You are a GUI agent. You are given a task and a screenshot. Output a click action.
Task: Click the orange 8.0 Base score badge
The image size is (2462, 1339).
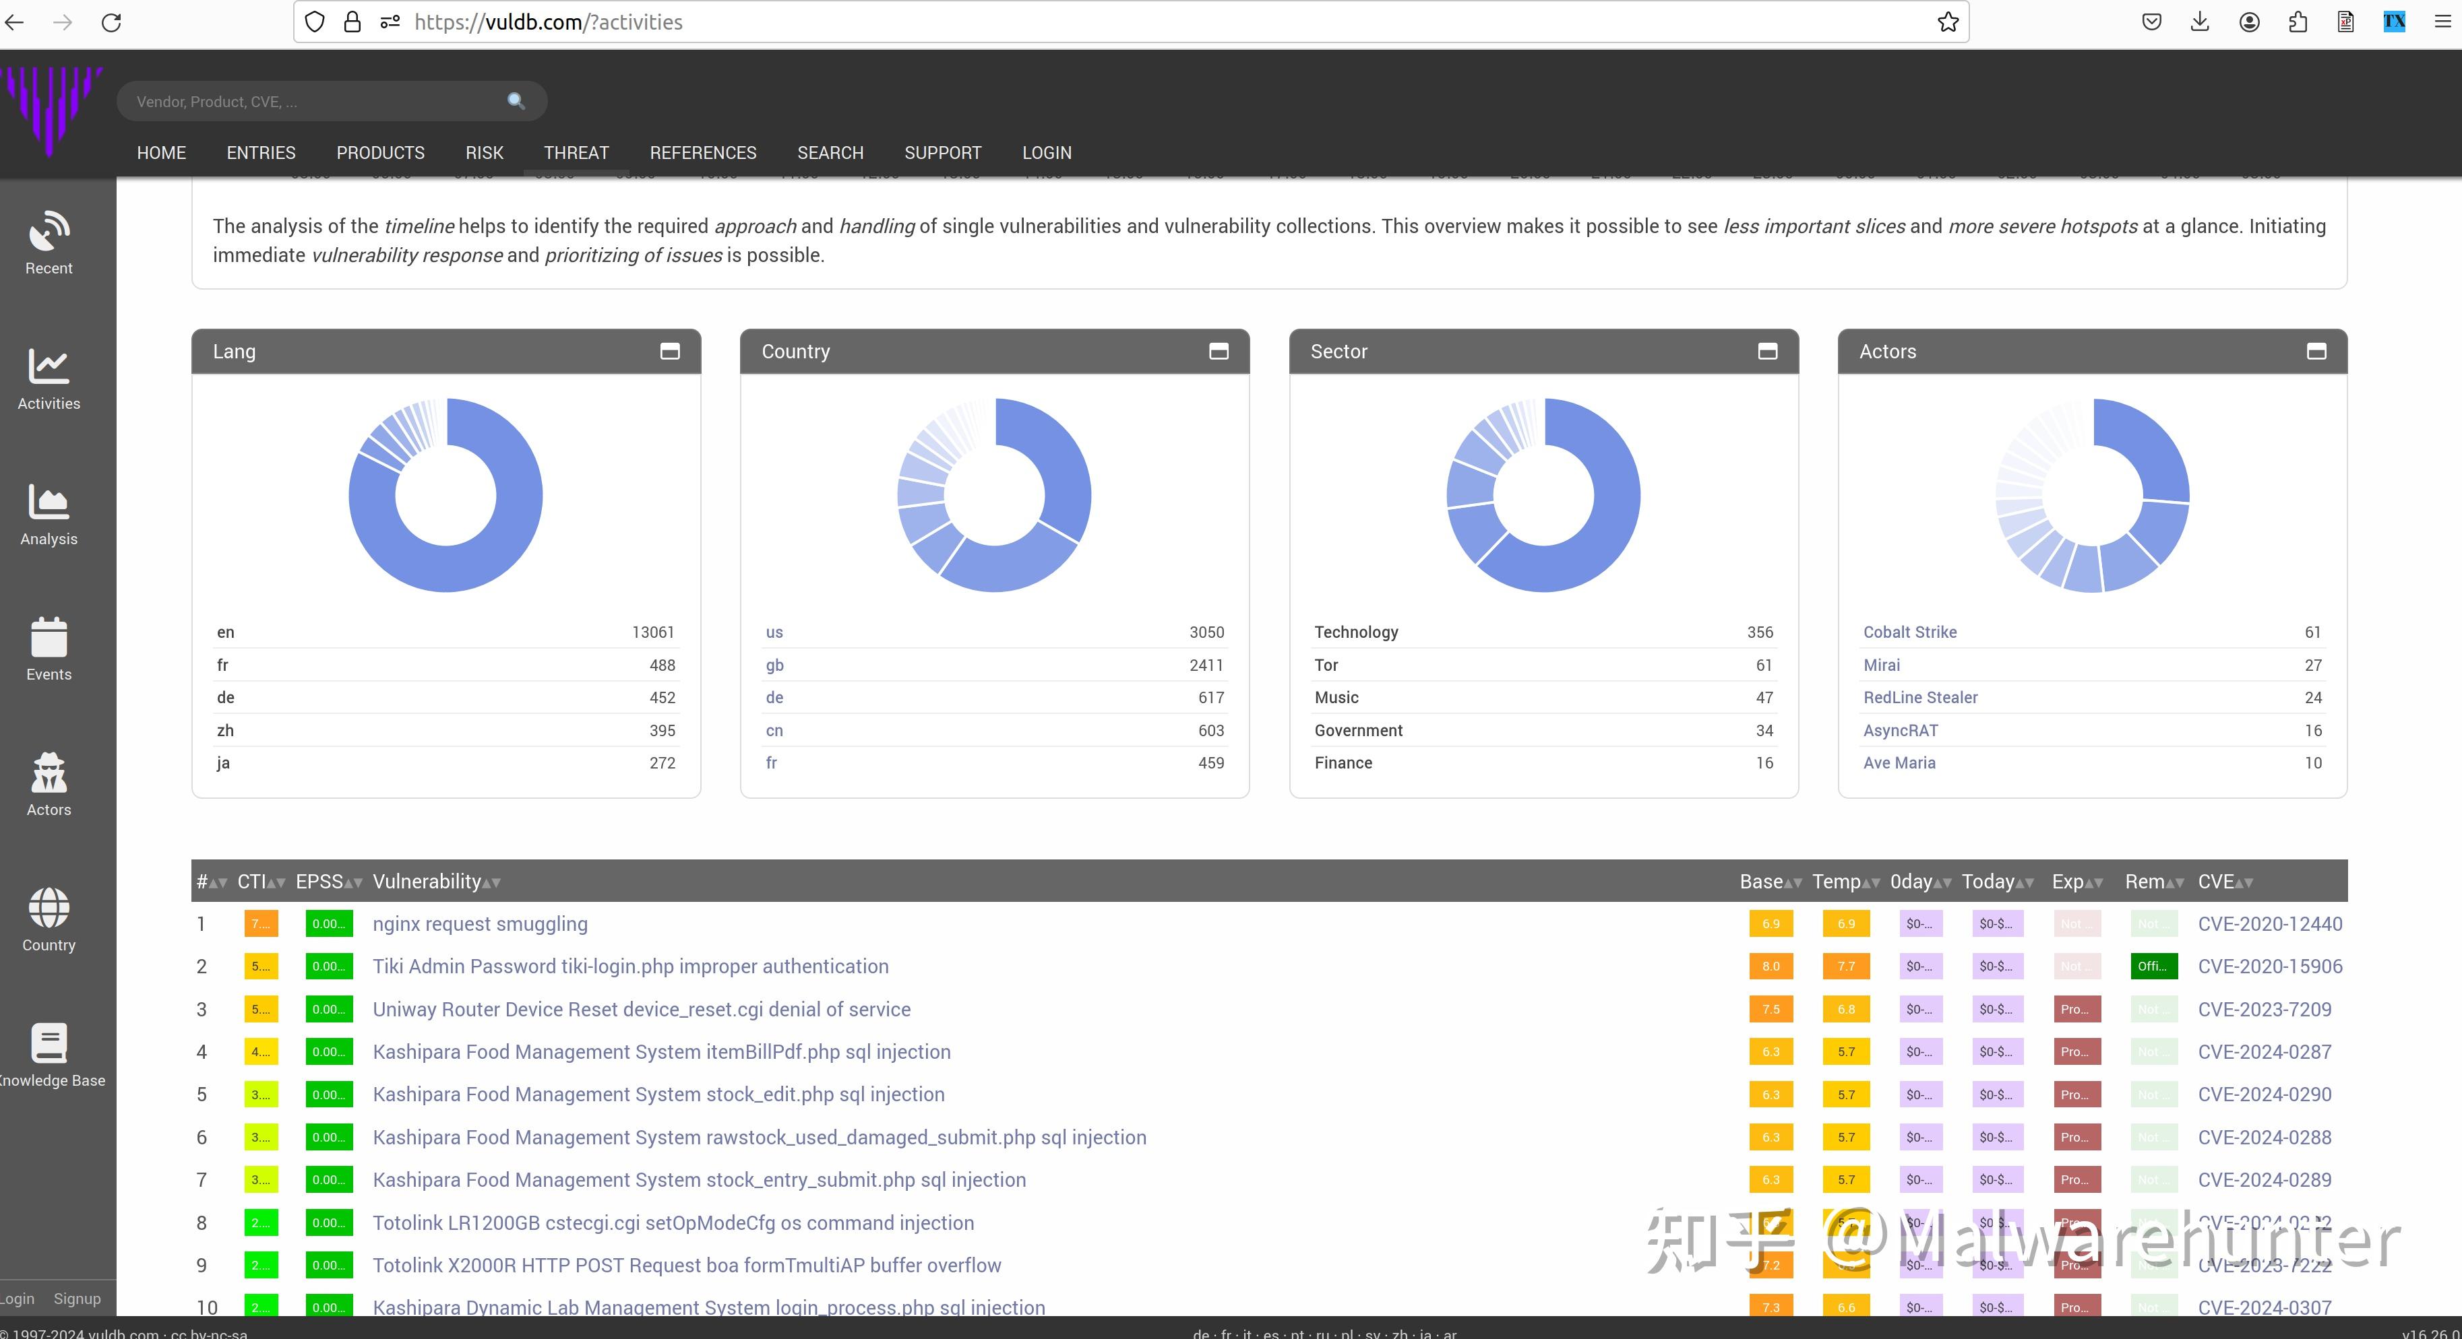point(1770,967)
